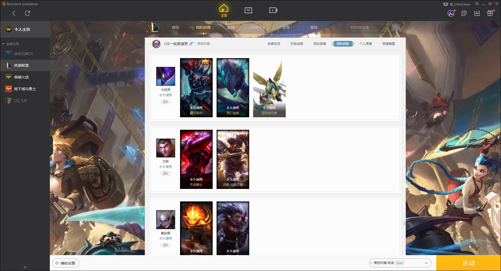Go back with the back arrow
501x271 pixels.
(x=14, y=13)
